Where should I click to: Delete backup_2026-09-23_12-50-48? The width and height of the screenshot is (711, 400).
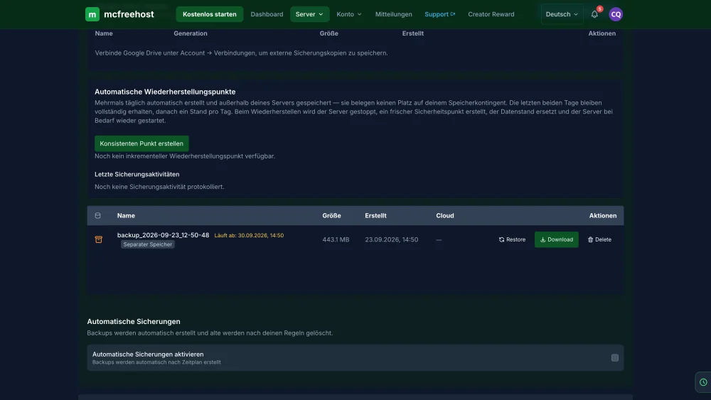click(x=599, y=239)
